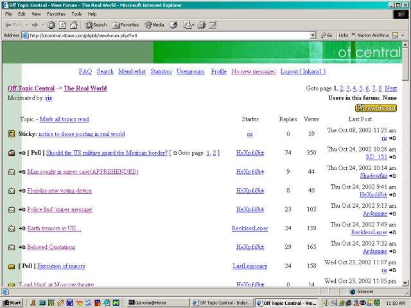
Task: Click the Back arrow button
Action: tap(13, 25)
